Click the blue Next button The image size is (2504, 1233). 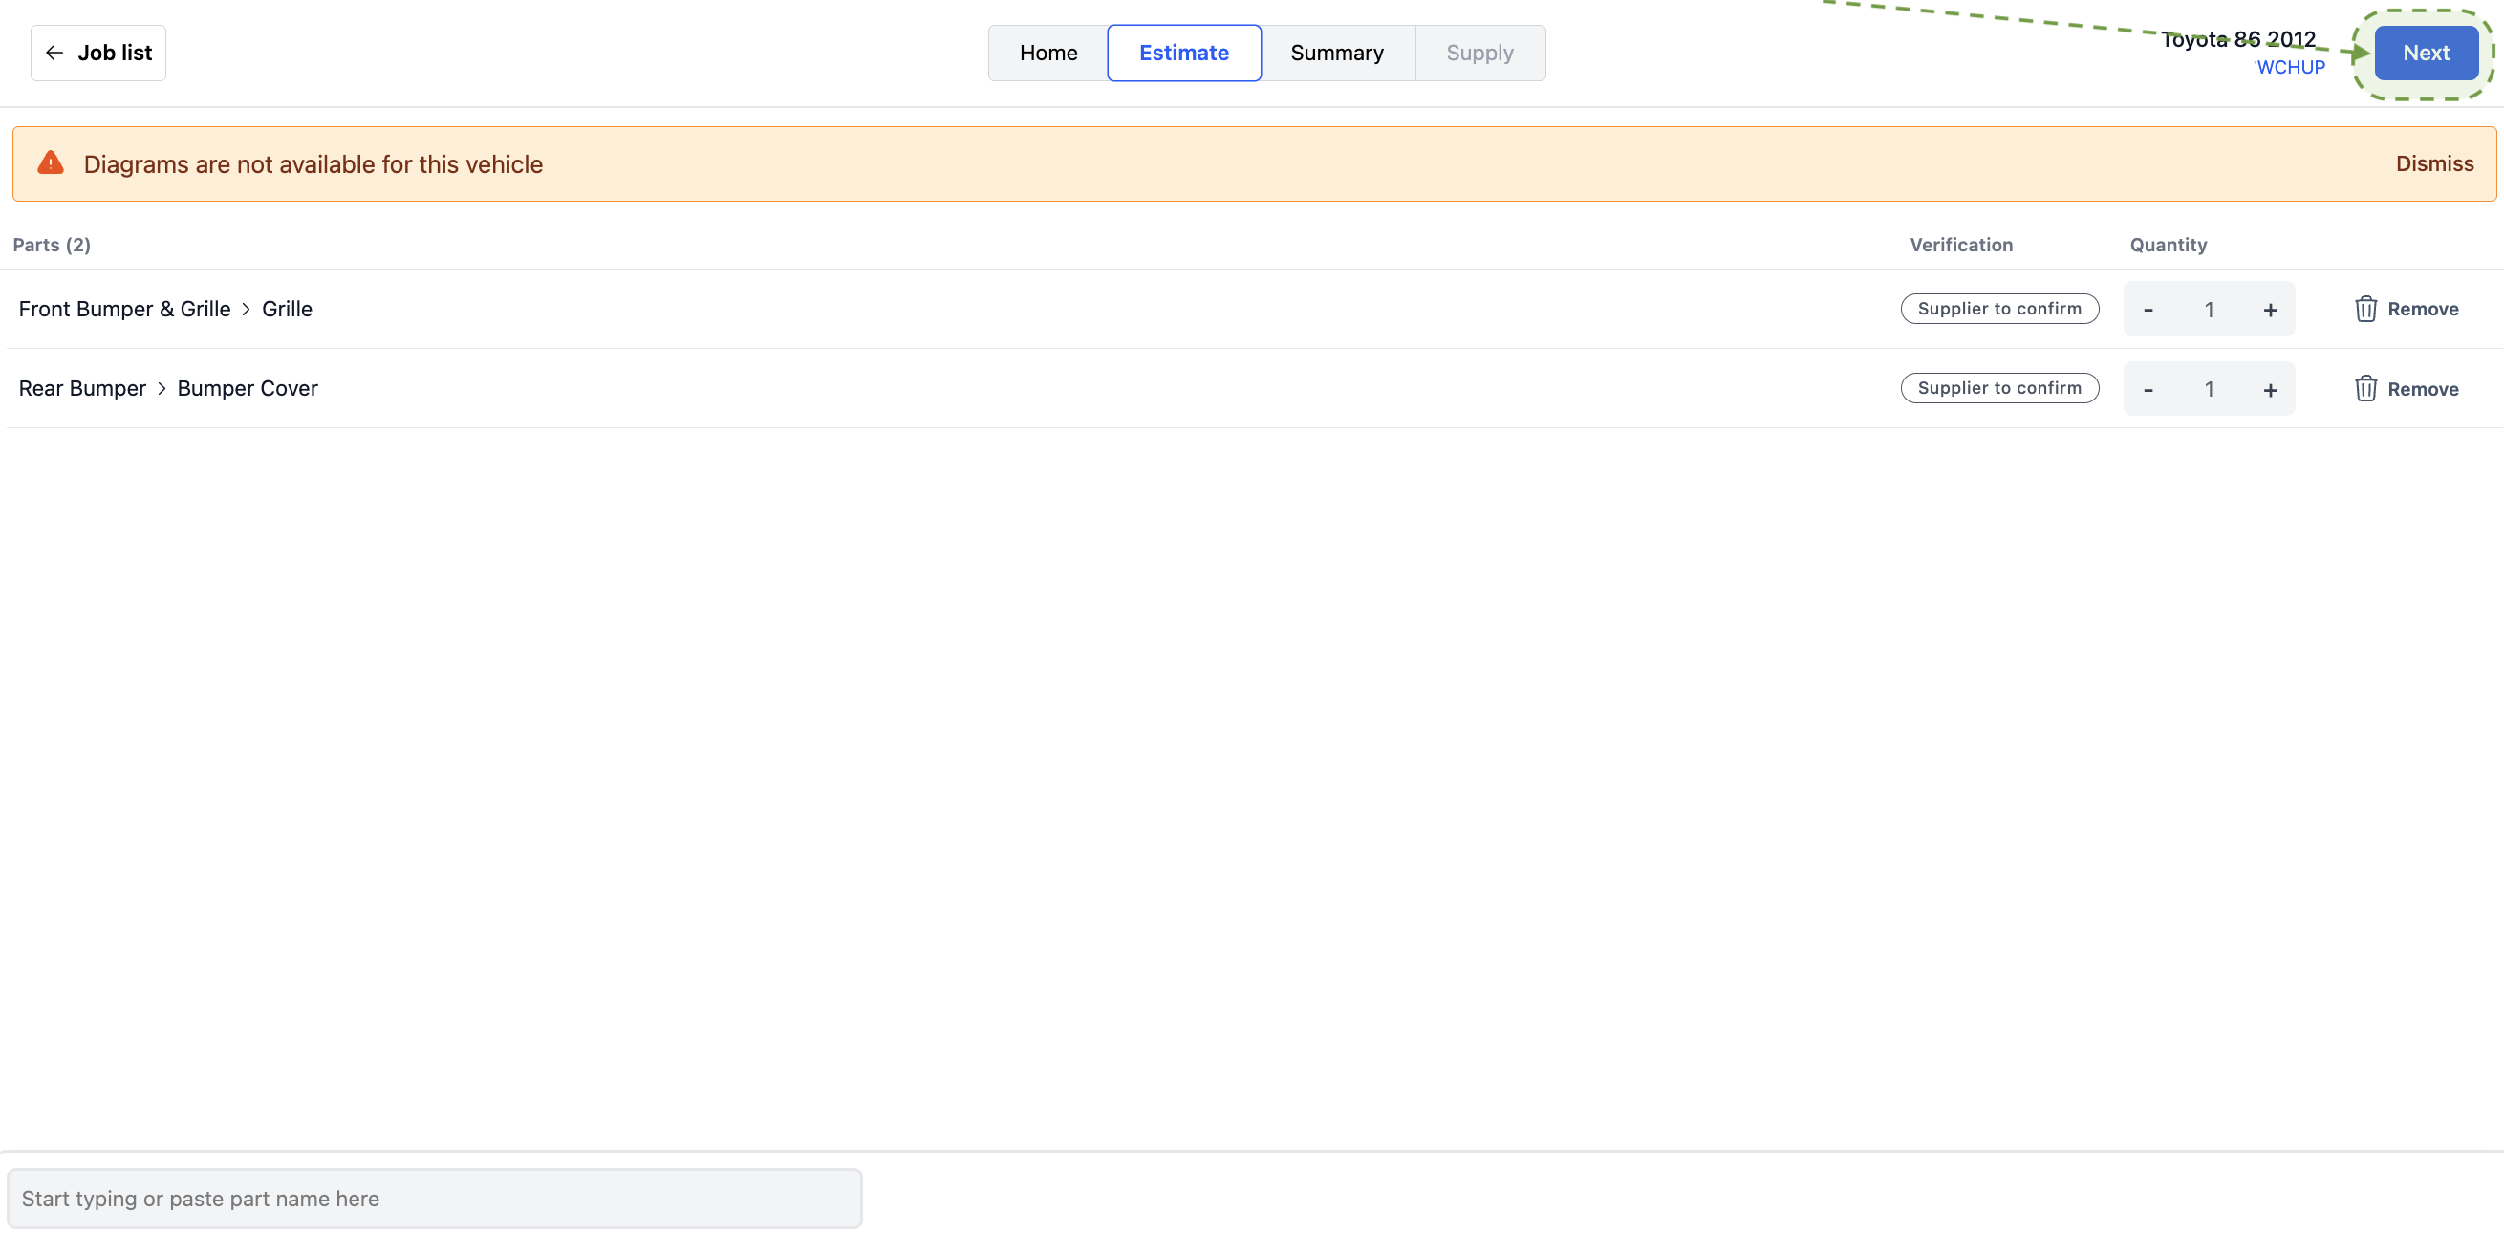(x=2426, y=53)
